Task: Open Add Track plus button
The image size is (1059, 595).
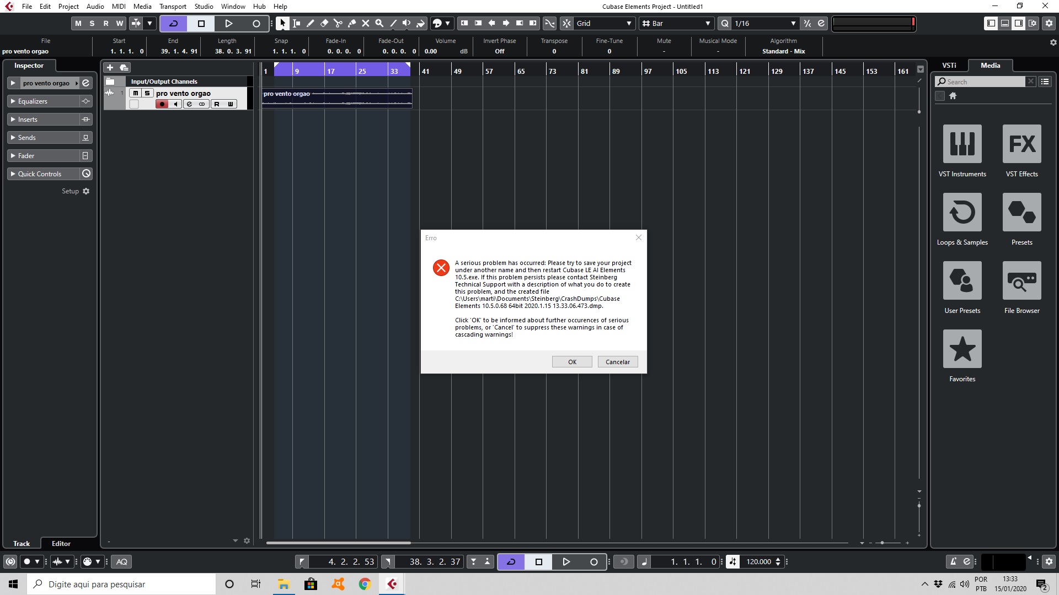Action: tap(110, 67)
